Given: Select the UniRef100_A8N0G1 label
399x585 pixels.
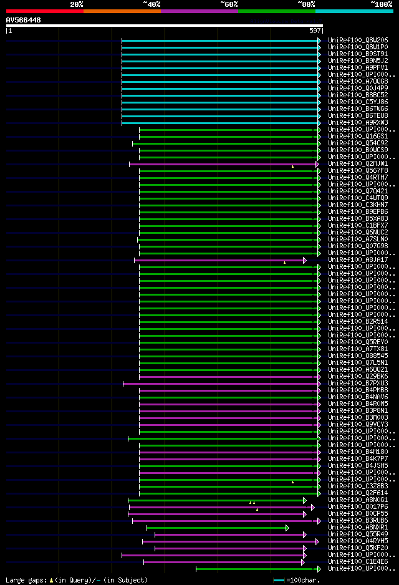Looking at the screenshot, I should (358, 500).
